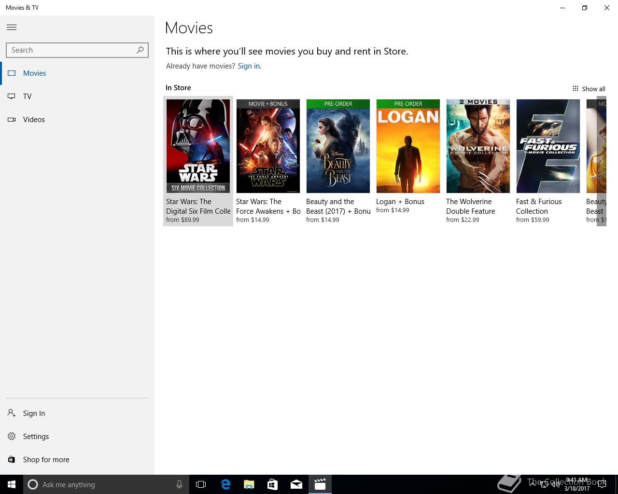Open Fast & Furious 7-Movie Collection poster
Viewport: 618px width, 494px height.
click(x=548, y=146)
